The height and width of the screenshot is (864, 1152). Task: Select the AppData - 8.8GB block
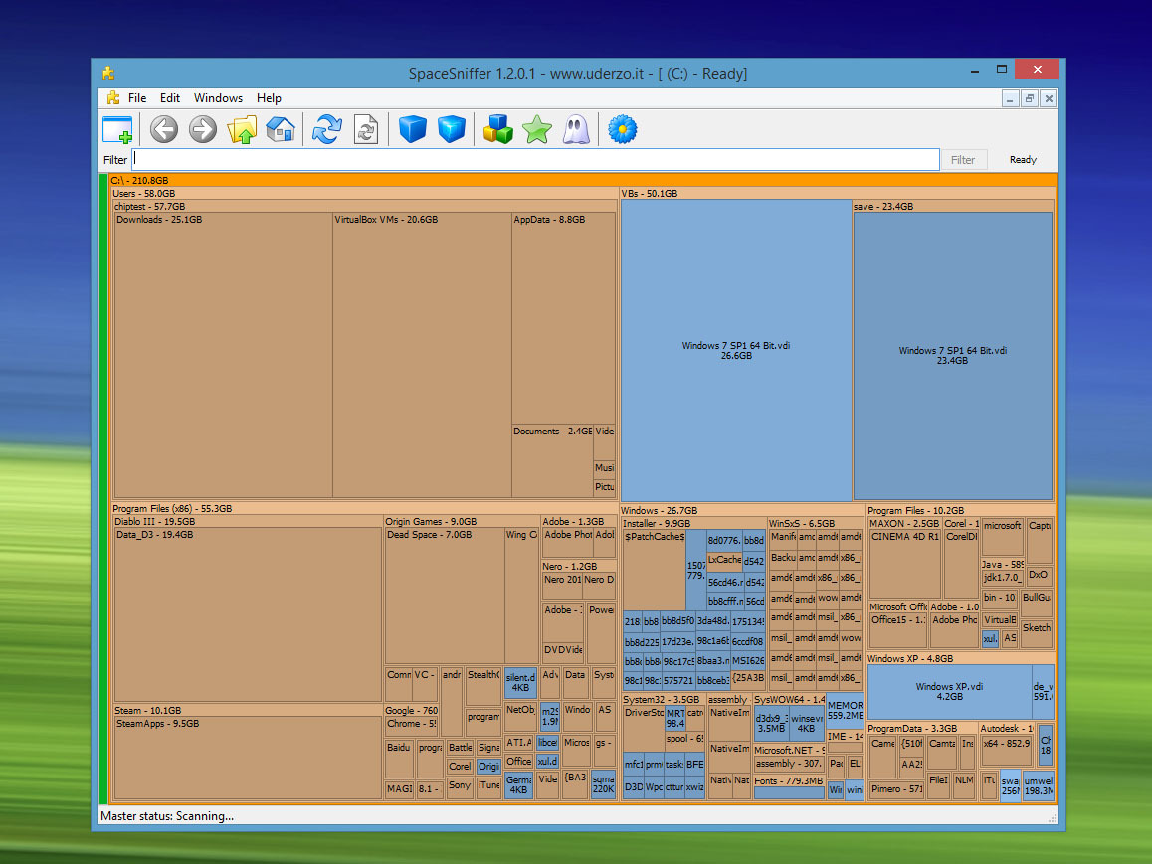[563, 318]
